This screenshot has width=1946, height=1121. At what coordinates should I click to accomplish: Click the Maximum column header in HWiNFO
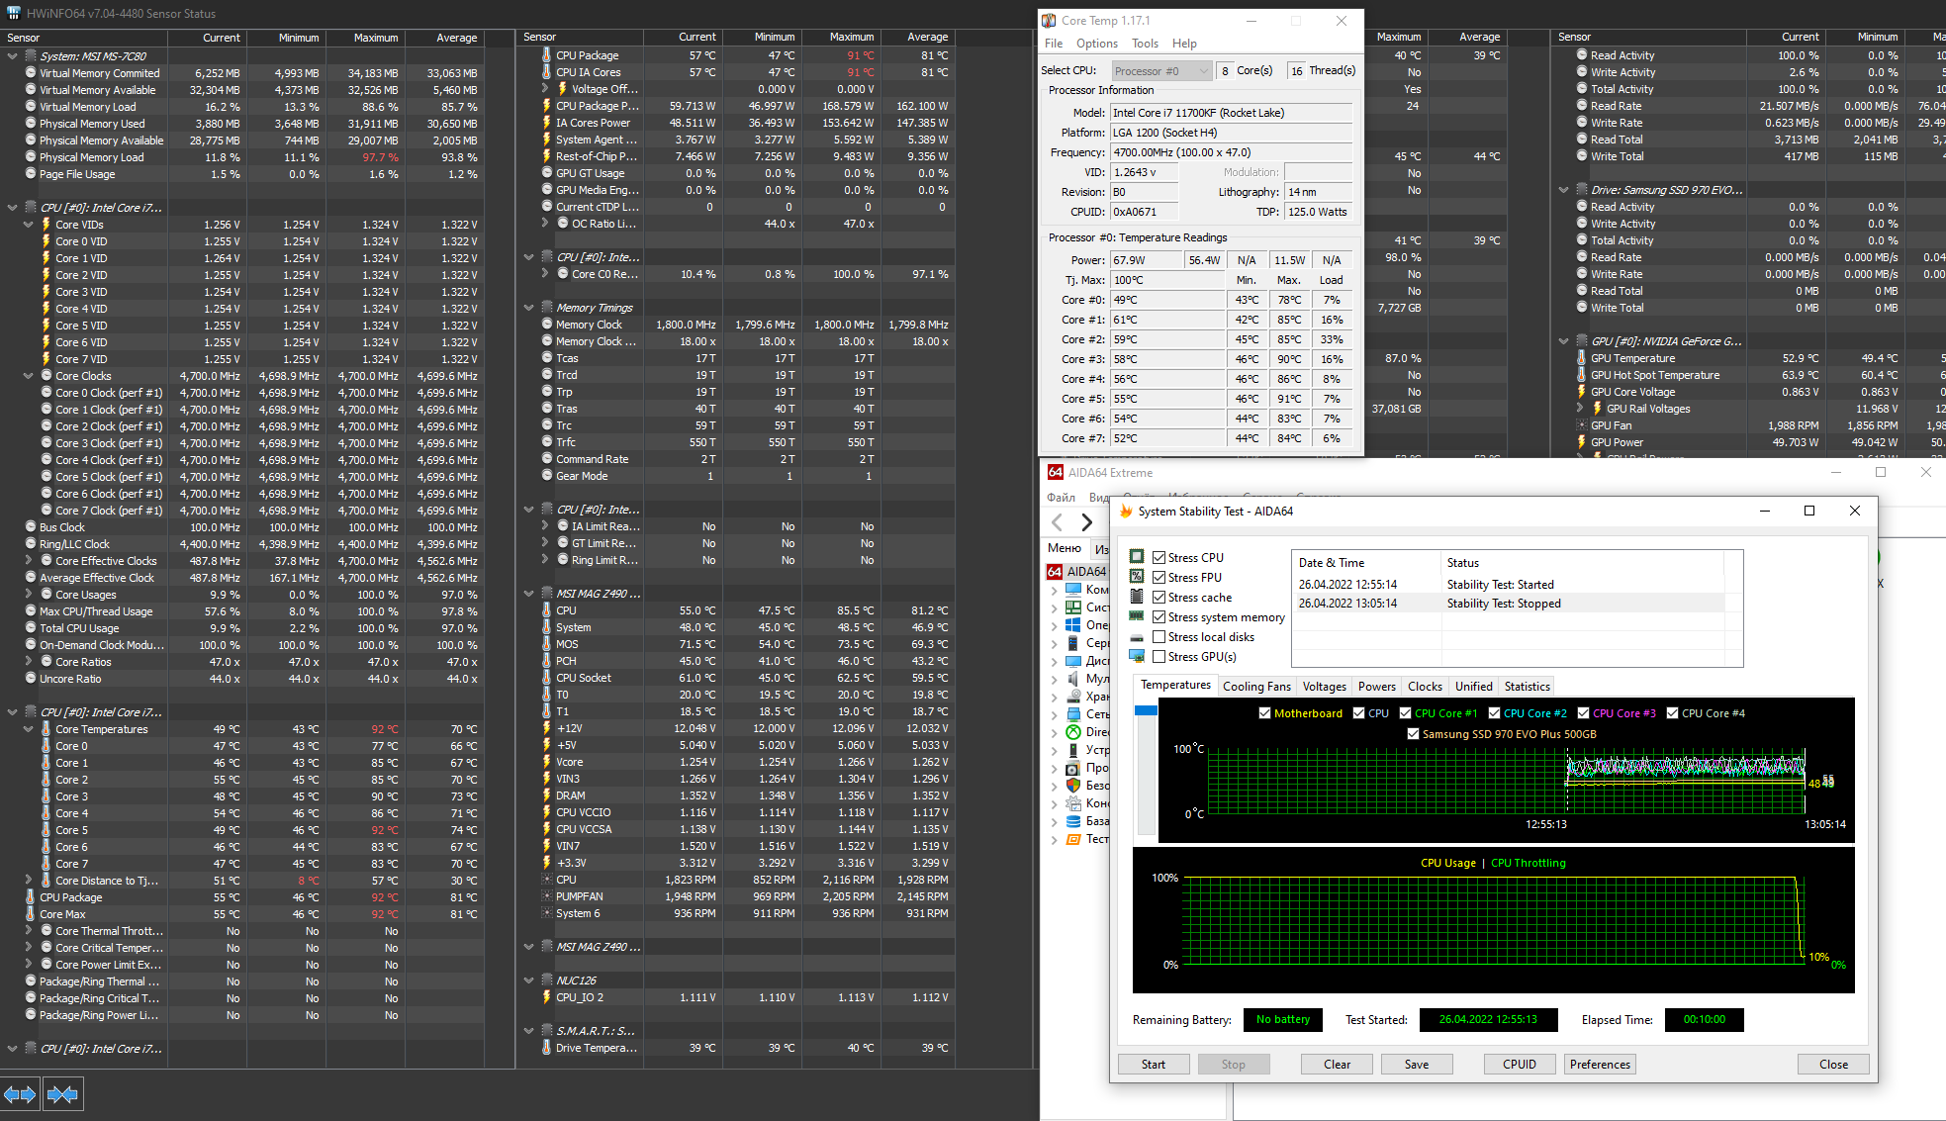[376, 38]
